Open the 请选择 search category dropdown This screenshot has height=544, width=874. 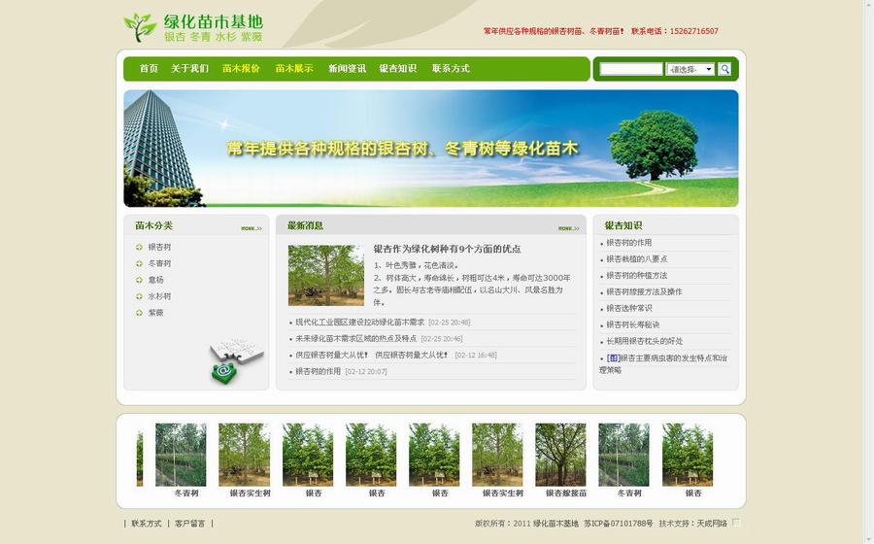click(690, 69)
